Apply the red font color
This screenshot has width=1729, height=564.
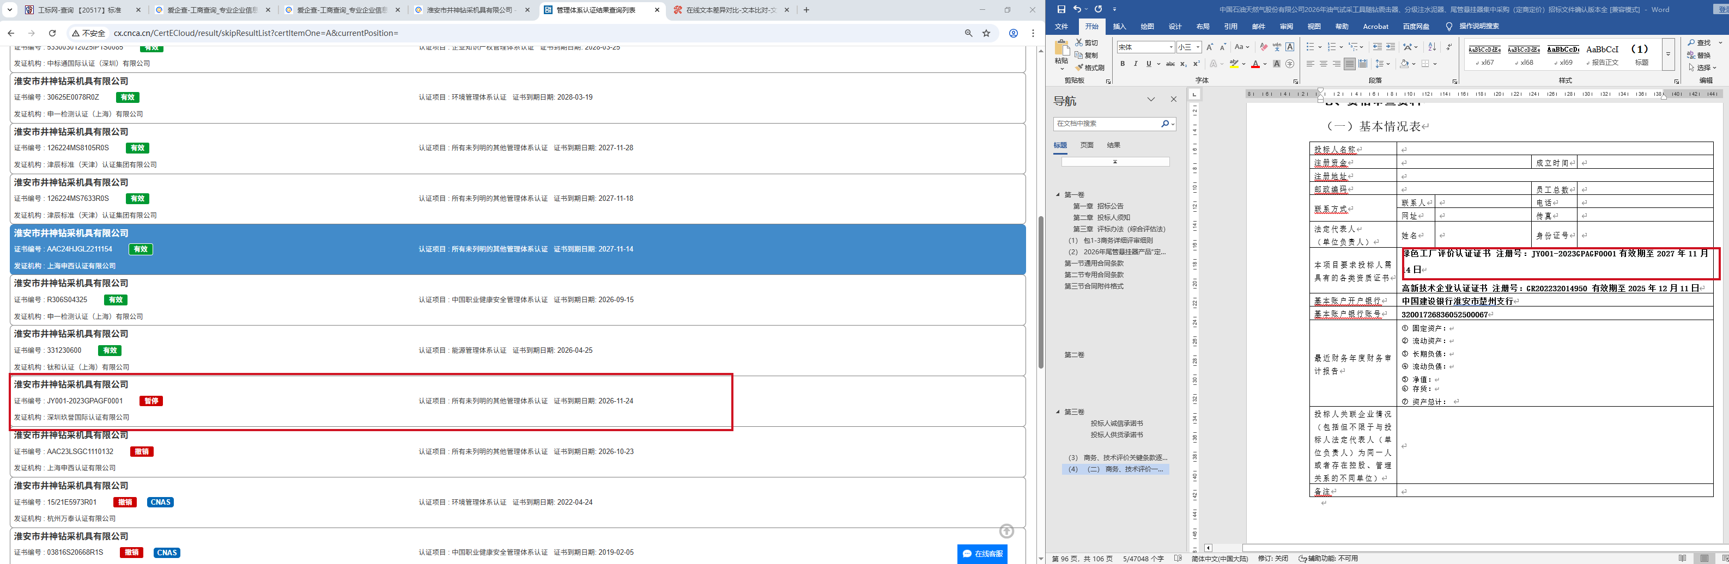click(1255, 64)
